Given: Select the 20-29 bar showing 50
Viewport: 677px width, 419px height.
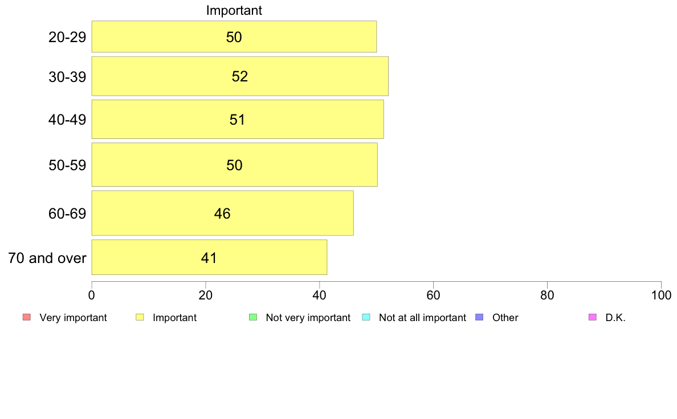Looking at the screenshot, I should [234, 36].
